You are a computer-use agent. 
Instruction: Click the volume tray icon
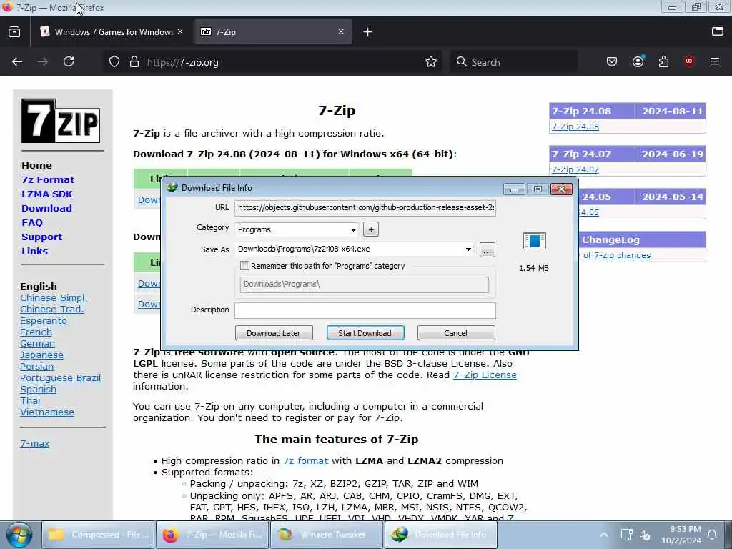pyautogui.click(x=646, y=535)
